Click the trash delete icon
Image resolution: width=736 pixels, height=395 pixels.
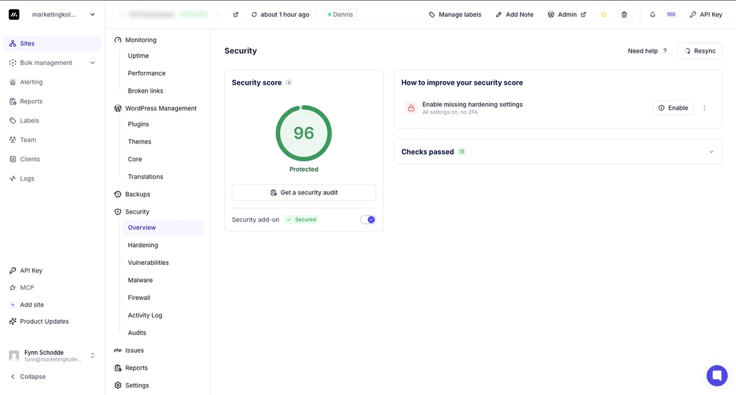point(624,15)
